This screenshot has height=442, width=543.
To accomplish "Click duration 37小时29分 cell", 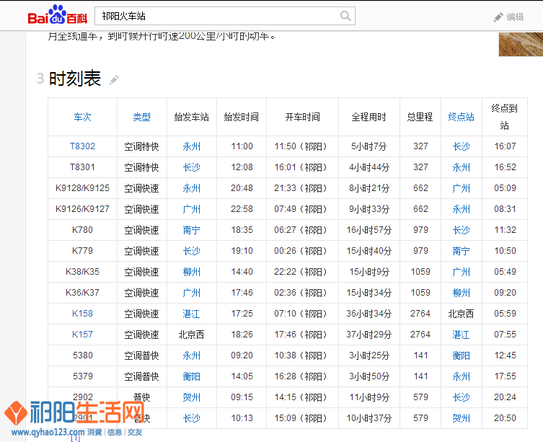I will [368, 335].
